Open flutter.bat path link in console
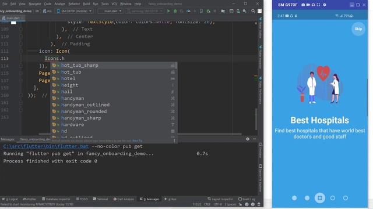373x209 pixels. coord(45,146)
